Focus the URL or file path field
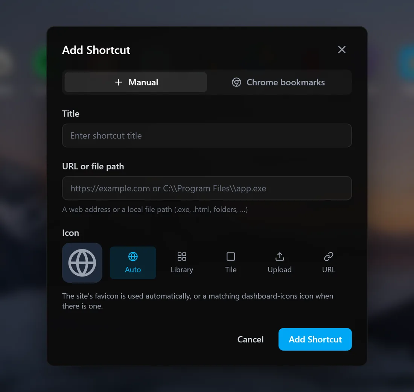Screen dimensions: 414x392 (x=207, y=188)
